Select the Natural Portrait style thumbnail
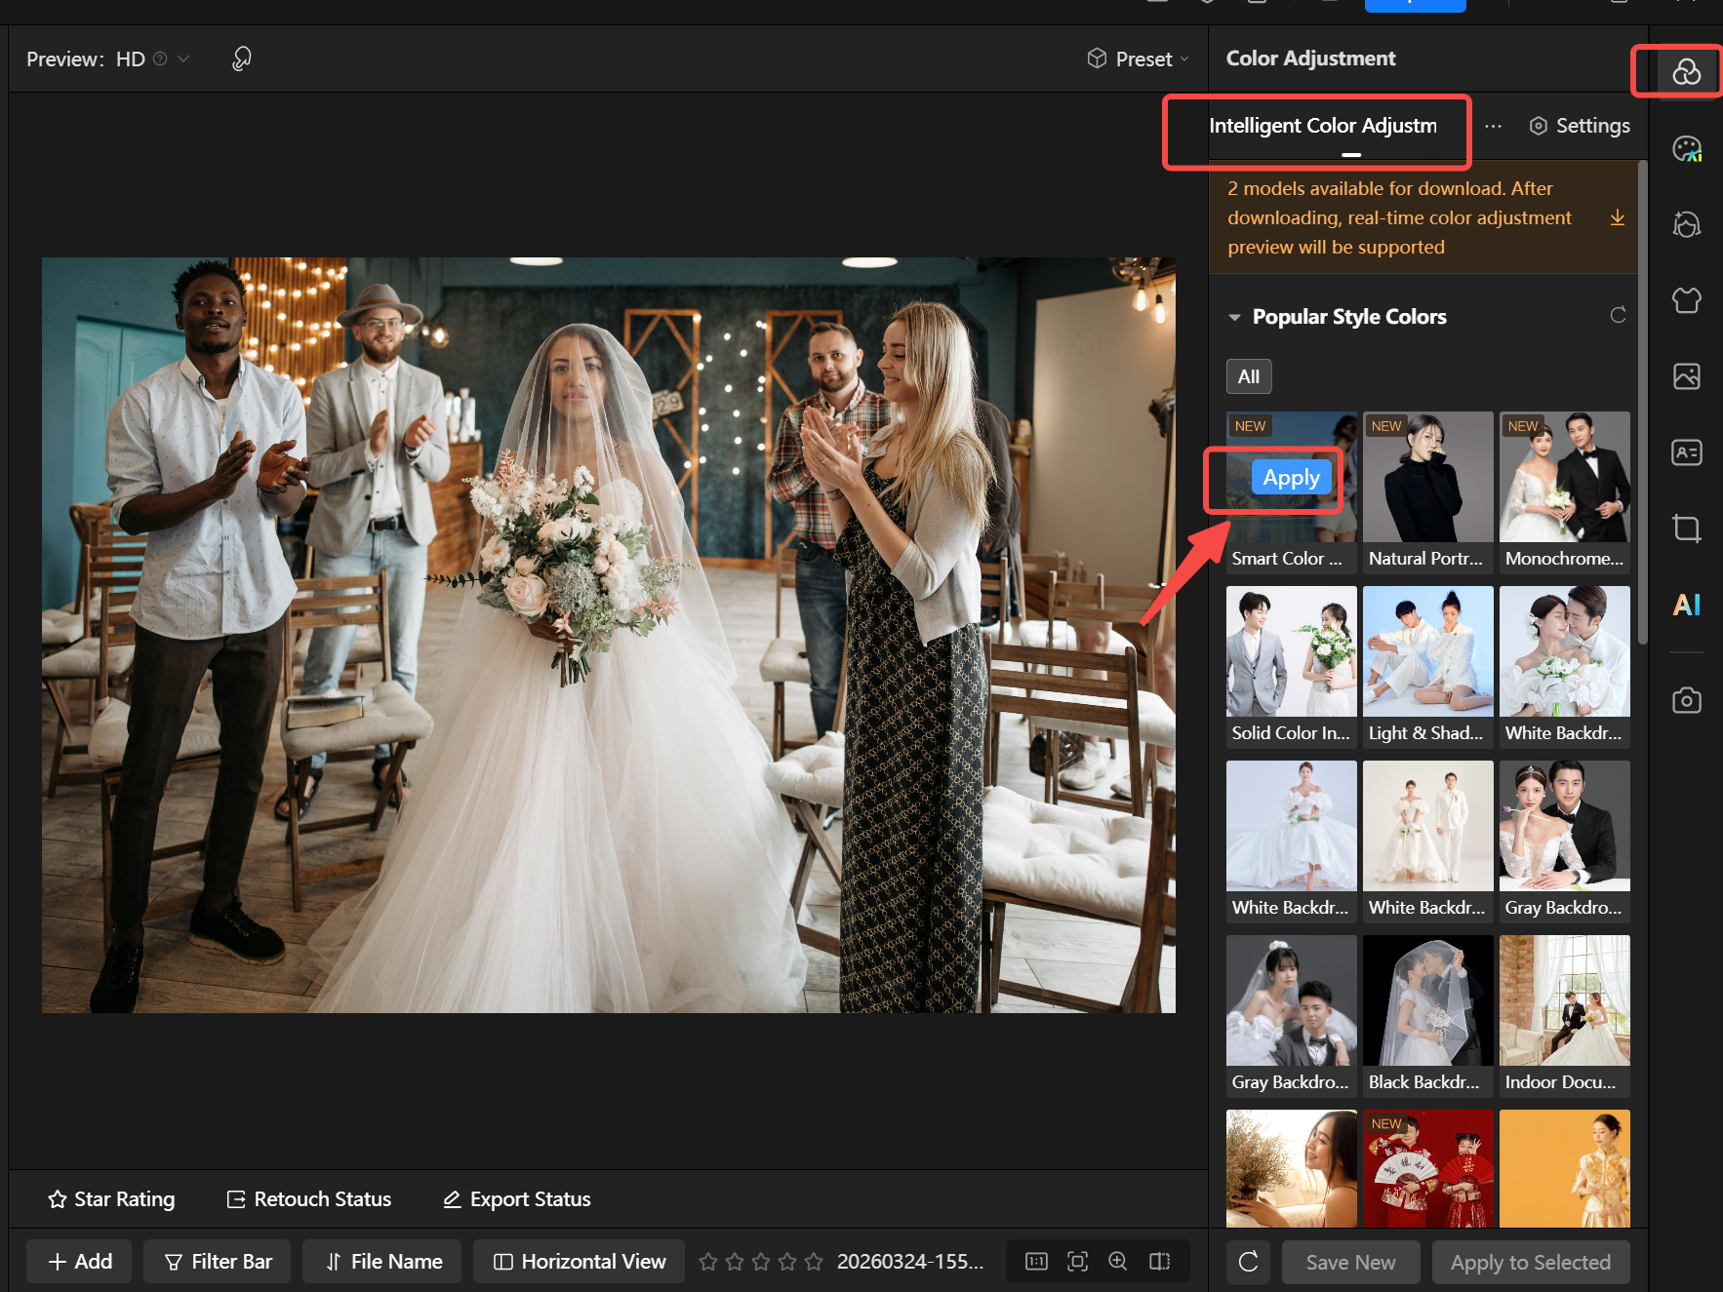 tap(1427, 478)
